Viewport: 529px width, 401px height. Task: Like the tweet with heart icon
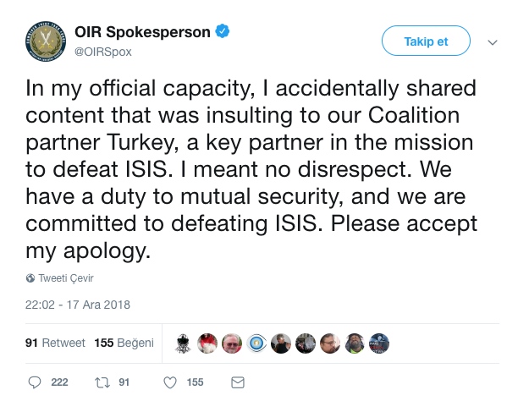tap(170, 382)
